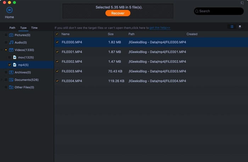
Task: Click the 1.47 MB size value
Action: click(x=114, y=62)
